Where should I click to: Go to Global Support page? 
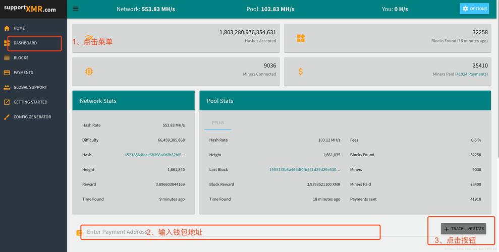pos(30,87)
